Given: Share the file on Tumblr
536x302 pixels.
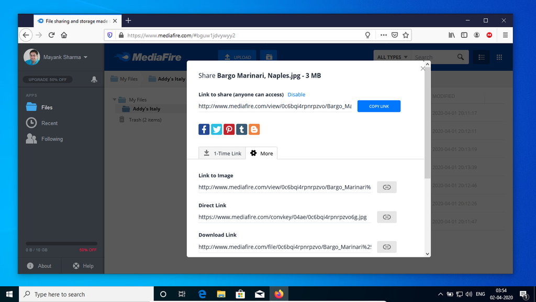Looking at the screenshot, I should (x=241, y=129).
